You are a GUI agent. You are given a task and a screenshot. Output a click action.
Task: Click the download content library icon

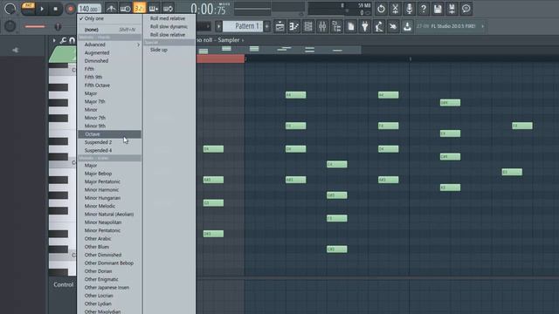[x=407, y=26]
